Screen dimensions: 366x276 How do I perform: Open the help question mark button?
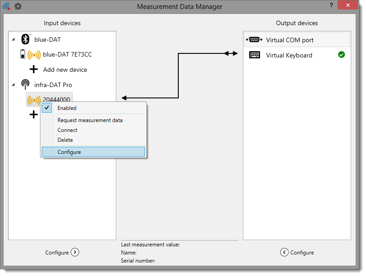331,5
